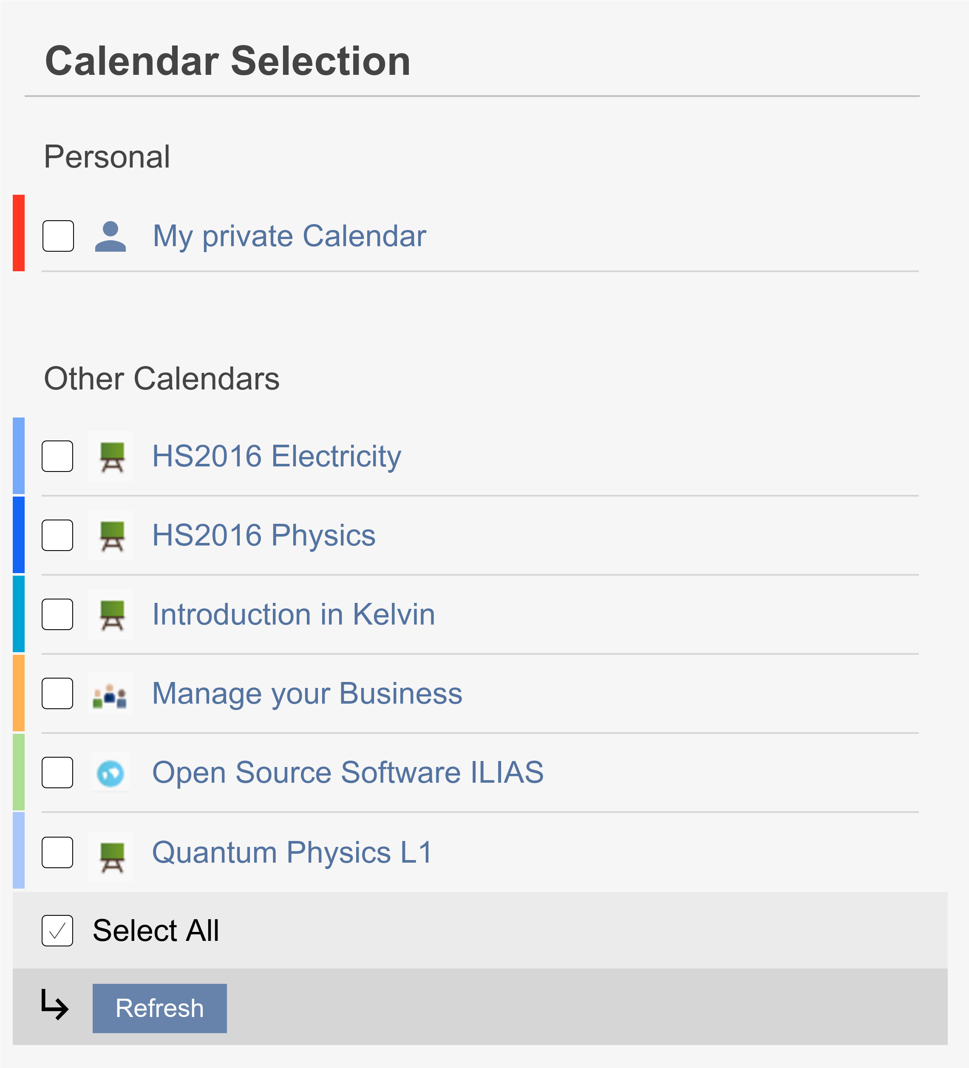Toggle the Select All checkbox
The height and width of the screenshot is (1068, 969).
point(57,931)
